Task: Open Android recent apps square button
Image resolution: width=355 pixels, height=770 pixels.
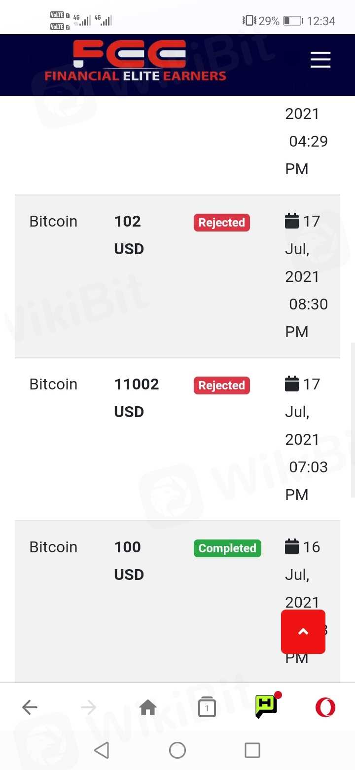Action: pos(252,750)
